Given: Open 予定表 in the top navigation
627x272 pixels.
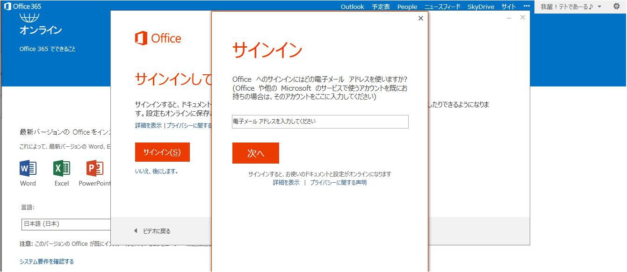Looking at the screenshot, I should [x=381, y=7].
